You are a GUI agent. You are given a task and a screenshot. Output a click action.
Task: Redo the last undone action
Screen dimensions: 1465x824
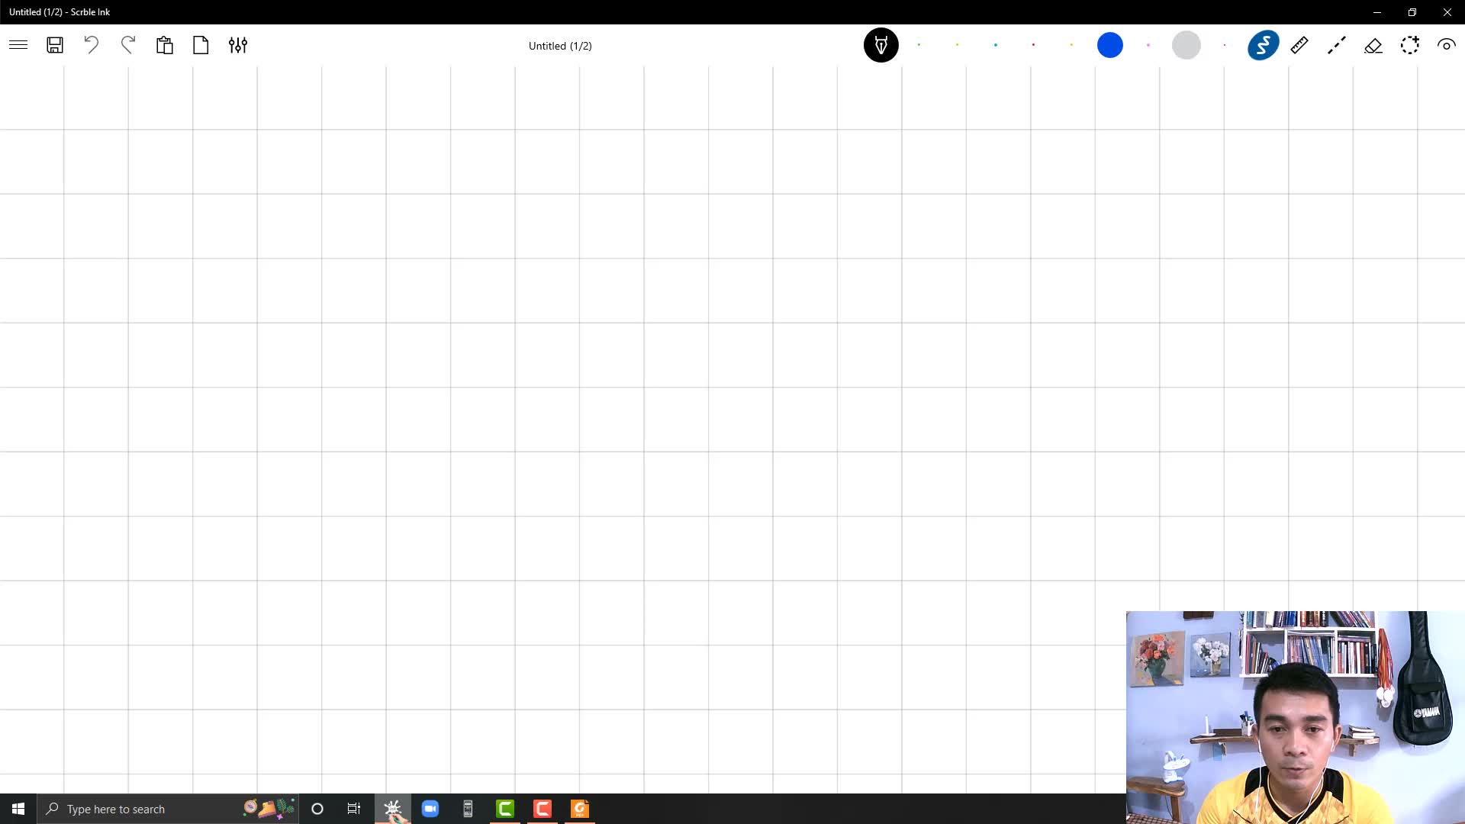[128, 45]
